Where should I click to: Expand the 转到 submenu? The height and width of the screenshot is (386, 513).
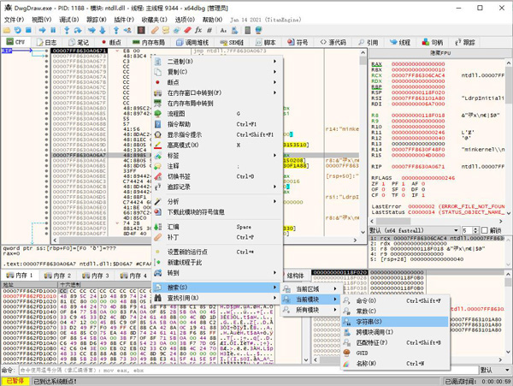point(217,273)
